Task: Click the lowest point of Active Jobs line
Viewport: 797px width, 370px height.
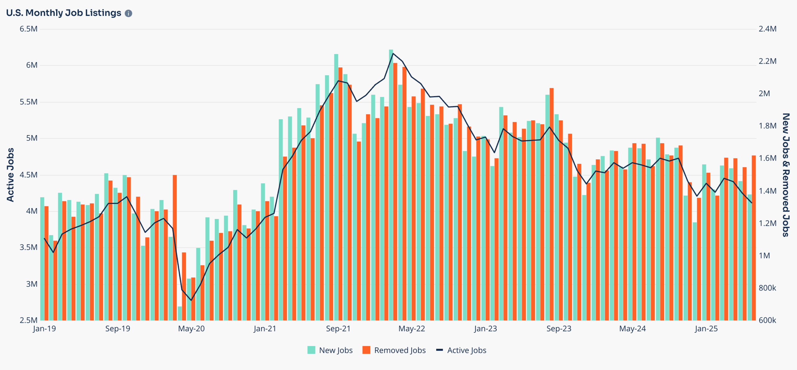Action: [x=191, y=300]
